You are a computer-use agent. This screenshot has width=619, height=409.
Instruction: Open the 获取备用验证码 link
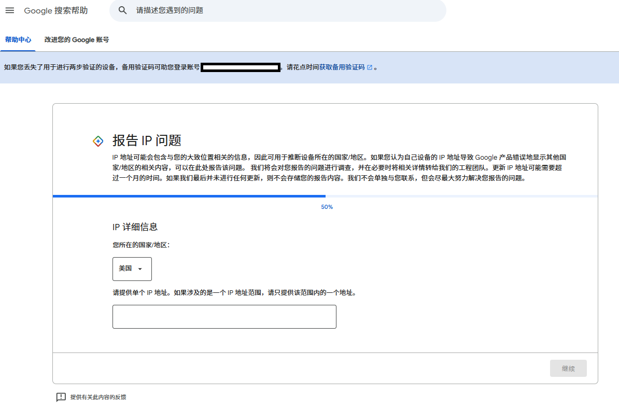342,67
